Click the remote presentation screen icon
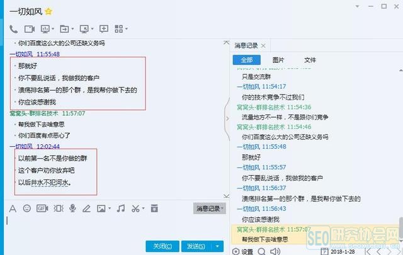Viewport: 403px width, 255px height. (45, 29)
